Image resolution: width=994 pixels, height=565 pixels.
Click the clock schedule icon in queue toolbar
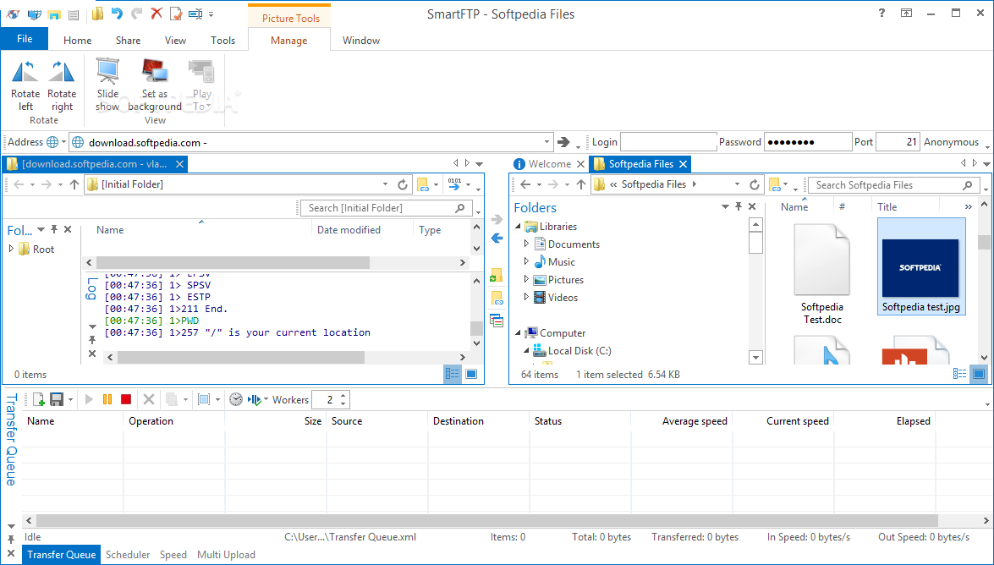click(x=236, y=399)
